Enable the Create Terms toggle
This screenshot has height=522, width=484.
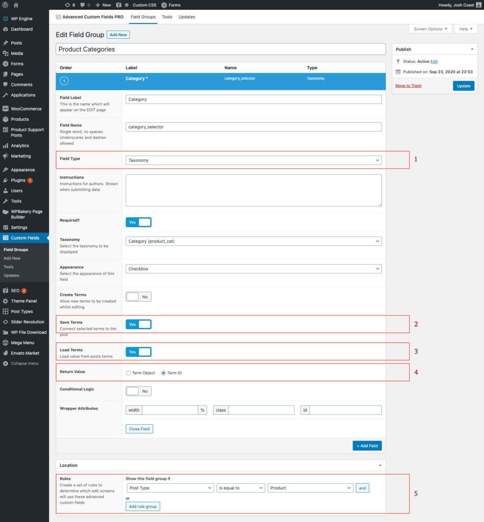[139, 297]
